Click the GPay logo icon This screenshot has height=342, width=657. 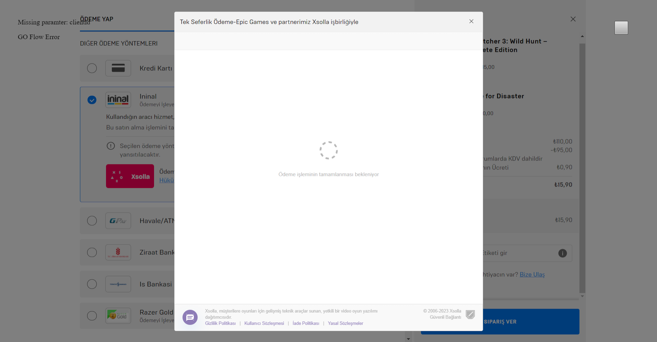coord(118,221)
